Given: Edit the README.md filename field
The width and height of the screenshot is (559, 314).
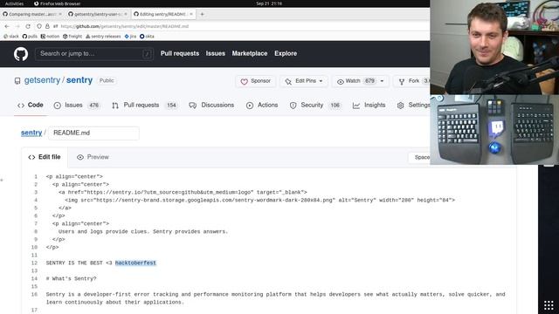Looking at the screenshot, I should point(93,133).
